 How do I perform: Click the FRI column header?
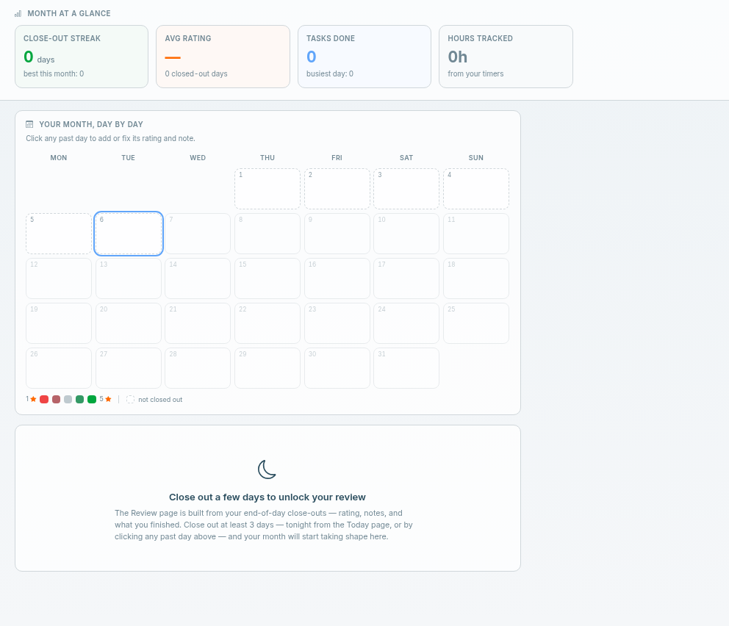[337, 157]
